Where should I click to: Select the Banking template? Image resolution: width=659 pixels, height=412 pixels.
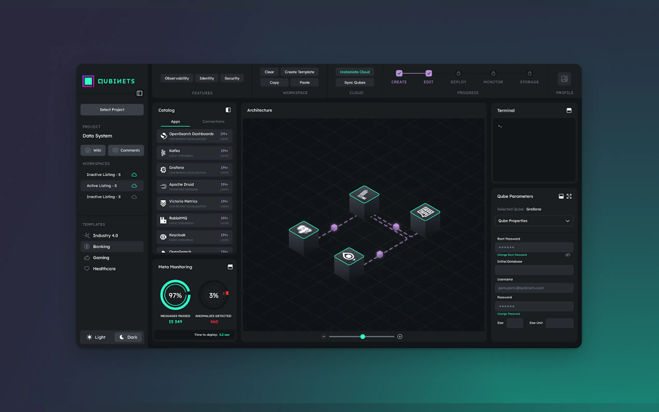[x=102, y=246]
